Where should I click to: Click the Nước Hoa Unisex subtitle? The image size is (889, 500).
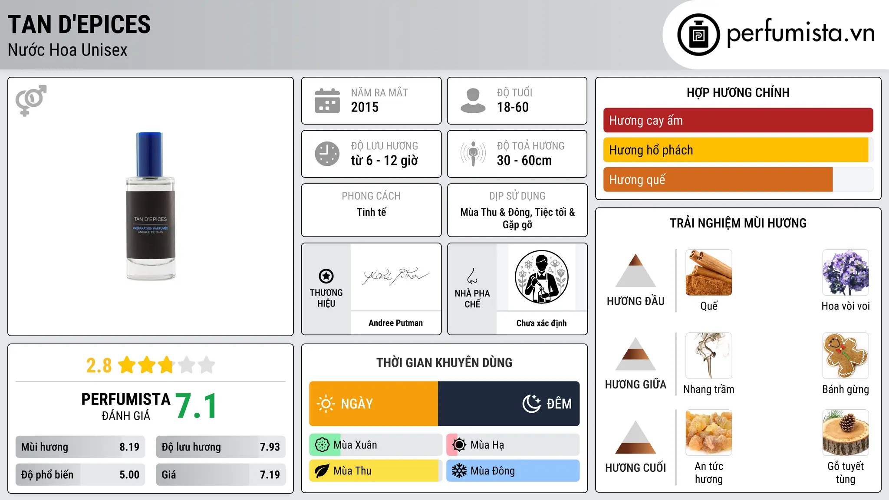(68, 50)
